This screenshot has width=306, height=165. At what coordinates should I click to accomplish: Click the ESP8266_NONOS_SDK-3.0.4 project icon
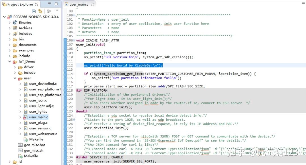(10, 17)
